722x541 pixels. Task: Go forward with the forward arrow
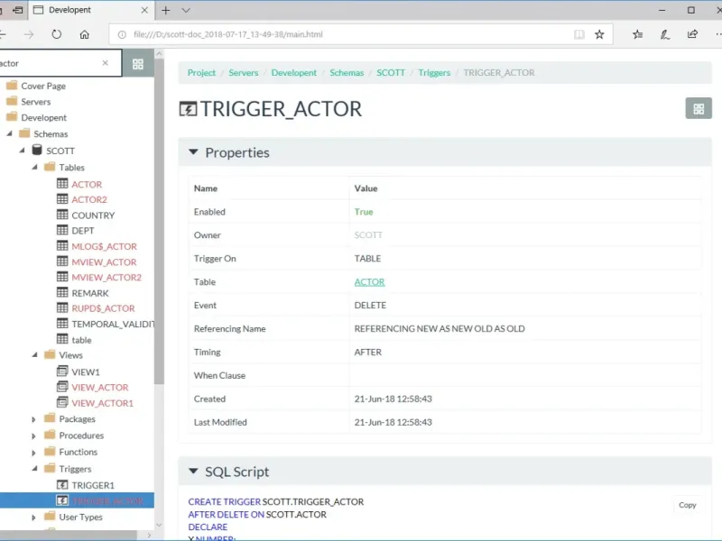(29, 34)
